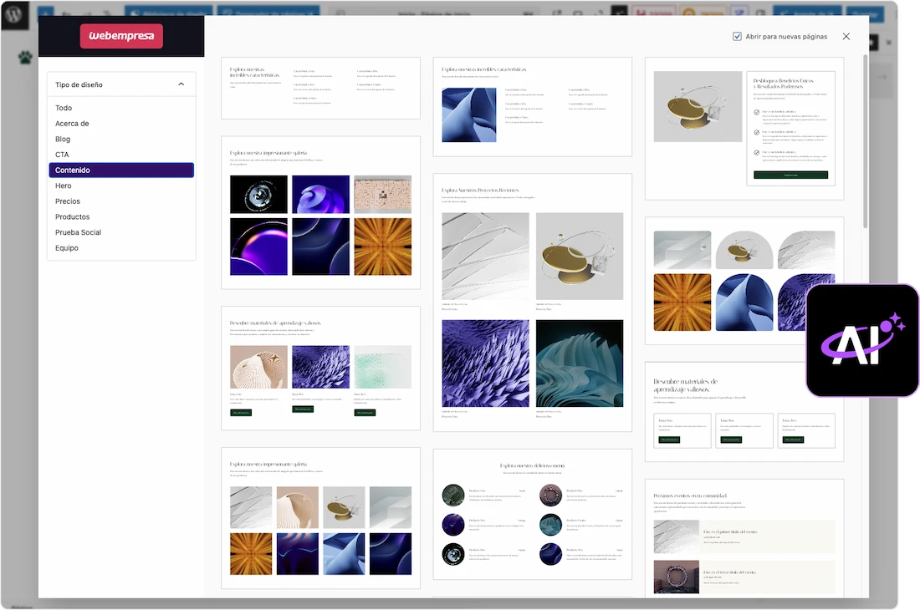Select the 'Próximos eventos en tu comunidad' pattern

(744, 537)
